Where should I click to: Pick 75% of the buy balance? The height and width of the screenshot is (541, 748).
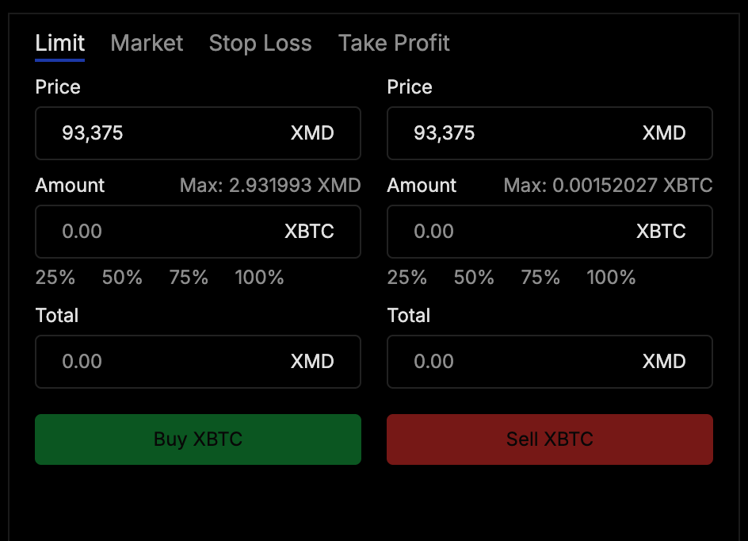click(x=189, y=278)
